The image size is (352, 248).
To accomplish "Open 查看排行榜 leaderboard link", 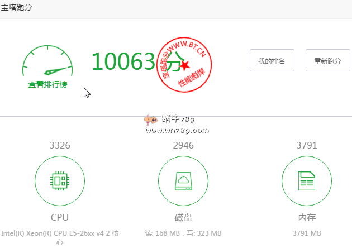I will pyautogui.click(x=47, y=84).
